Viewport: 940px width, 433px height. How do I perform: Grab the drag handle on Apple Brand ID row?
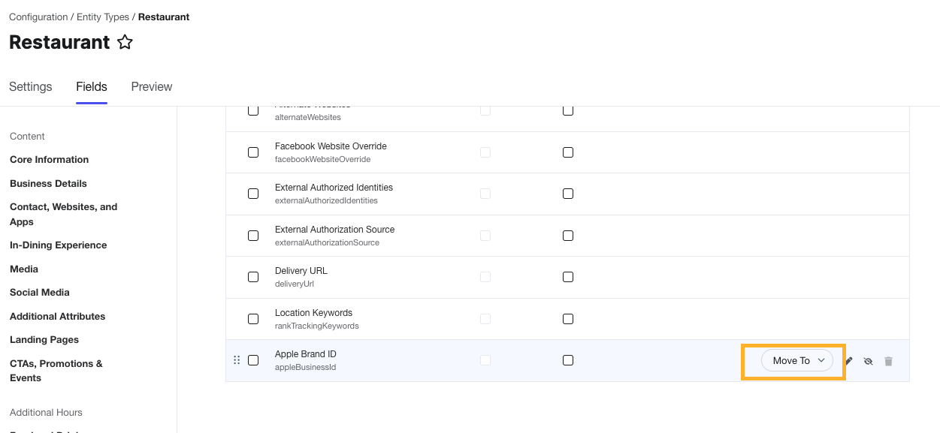tap(237, 360)
